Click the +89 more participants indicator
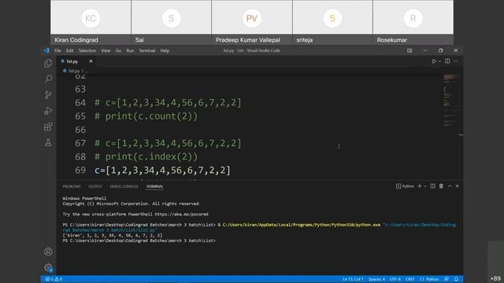 [x=495, y=278]
